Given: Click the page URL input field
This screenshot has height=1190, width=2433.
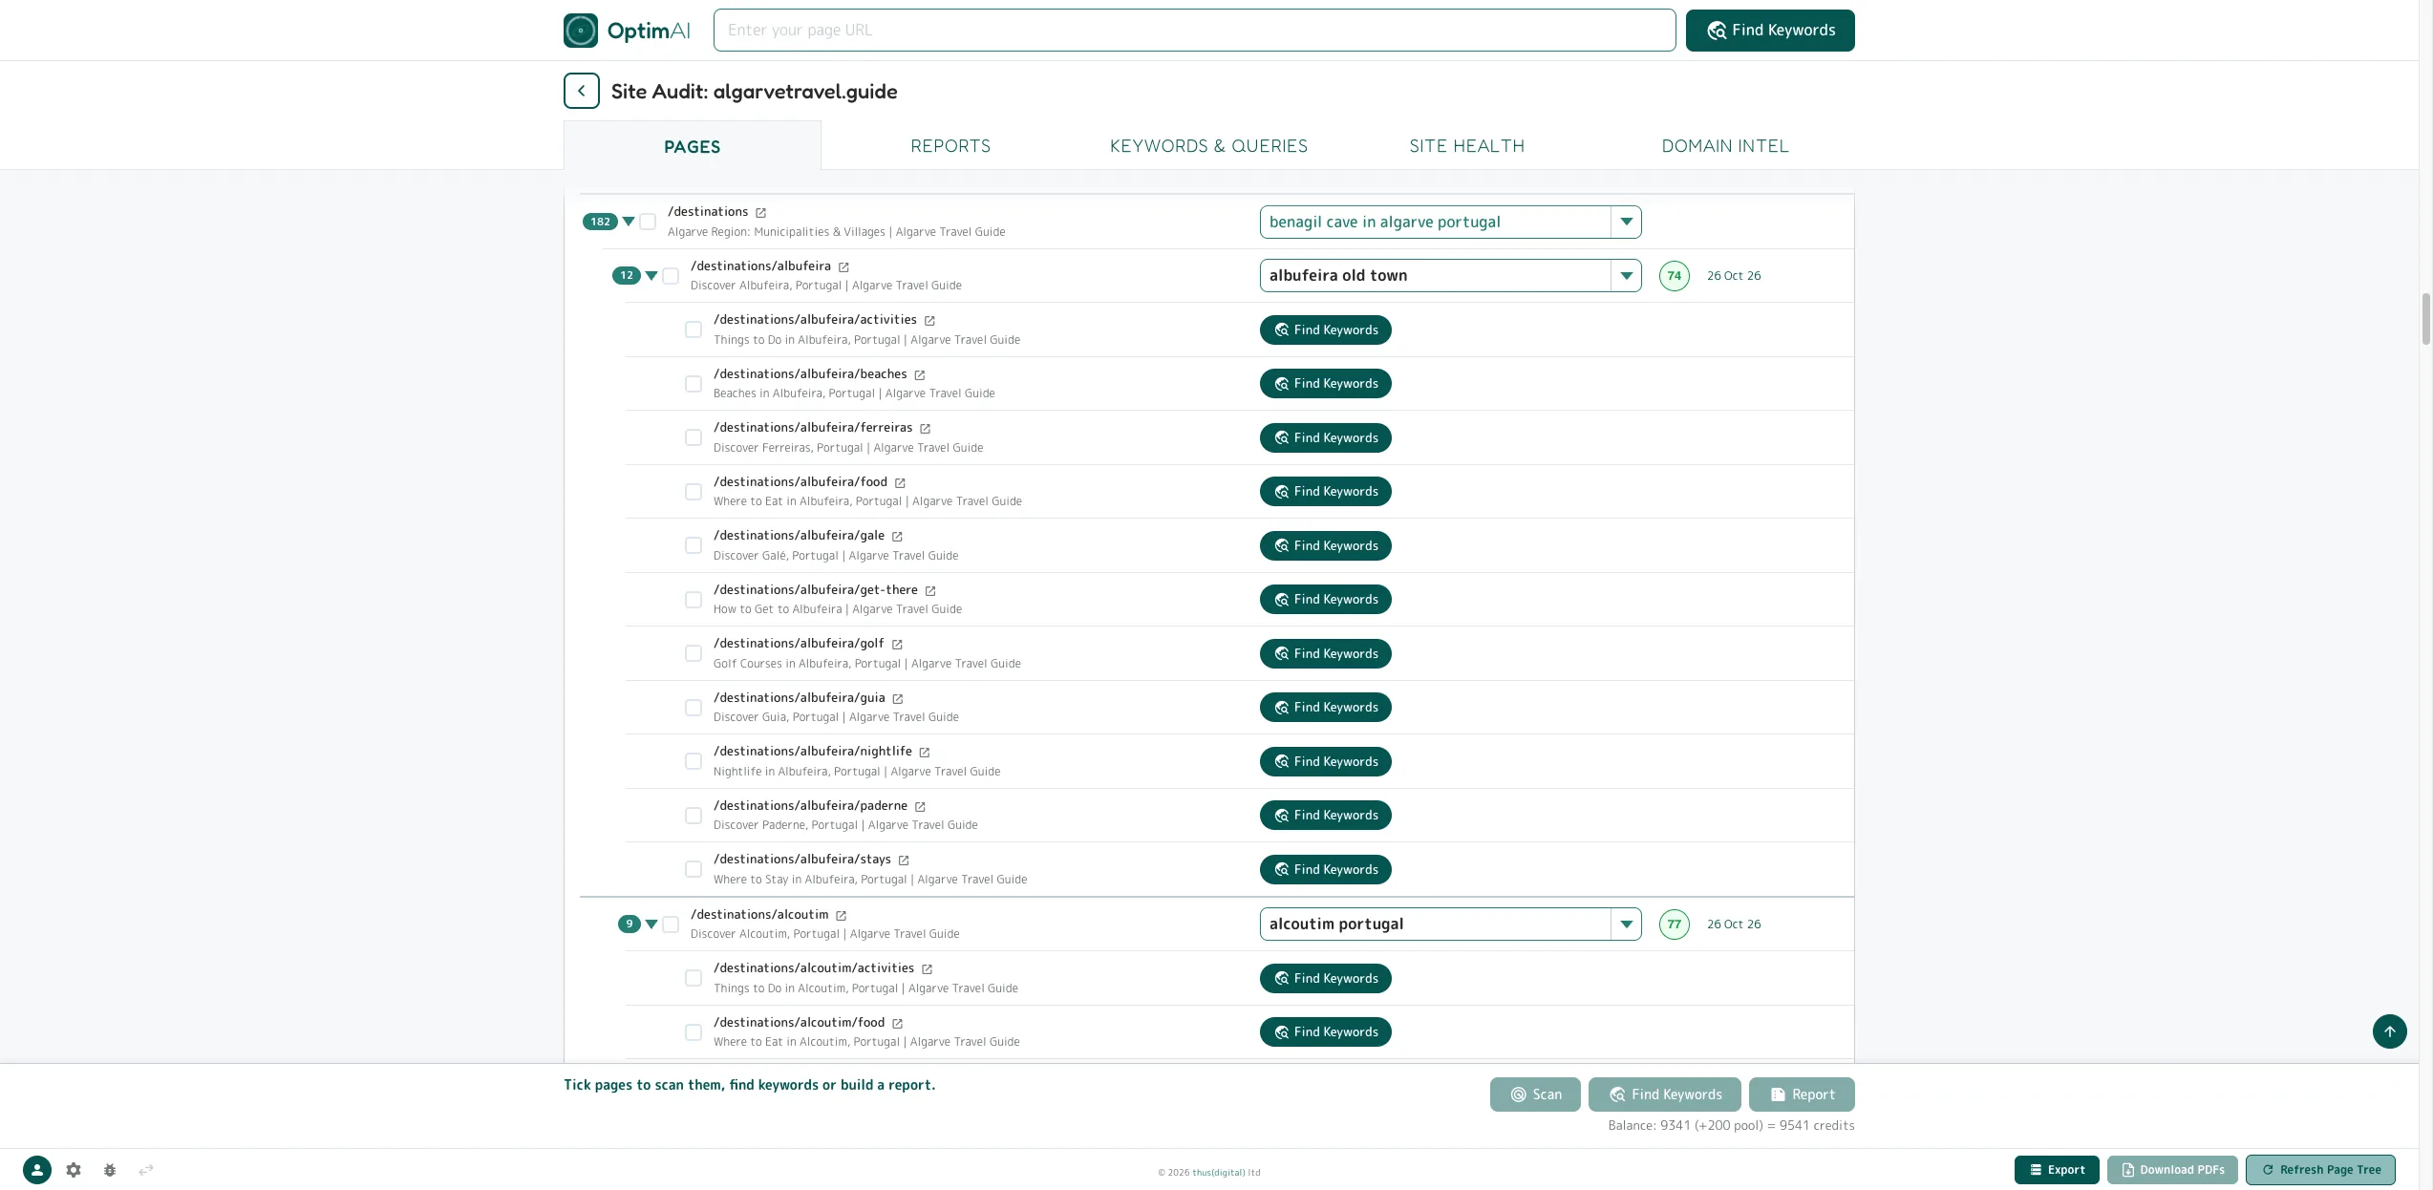Looking at the screenshot, I should [x=1194, y=31].
